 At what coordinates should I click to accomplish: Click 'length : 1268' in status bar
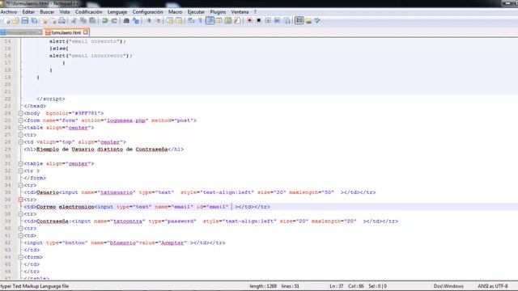tap(263, 286)
